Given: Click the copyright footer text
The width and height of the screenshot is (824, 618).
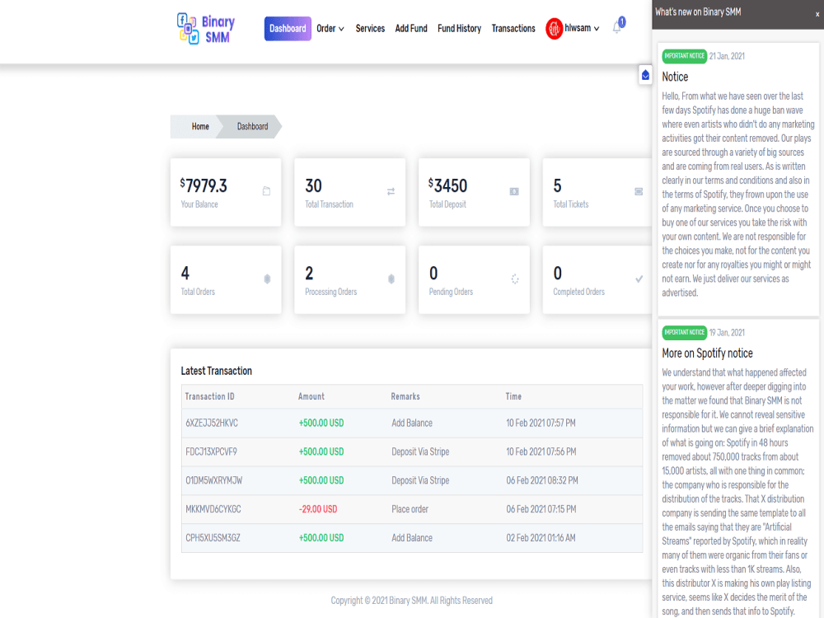Looking at the screenshot, I should click(x=411, y=600).
